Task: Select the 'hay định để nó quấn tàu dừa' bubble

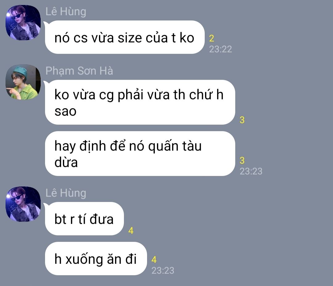Action: 140,154
